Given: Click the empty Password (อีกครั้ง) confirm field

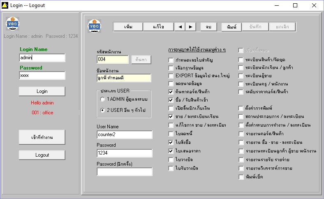Looking at the screenshot, I should click(125, 171).
